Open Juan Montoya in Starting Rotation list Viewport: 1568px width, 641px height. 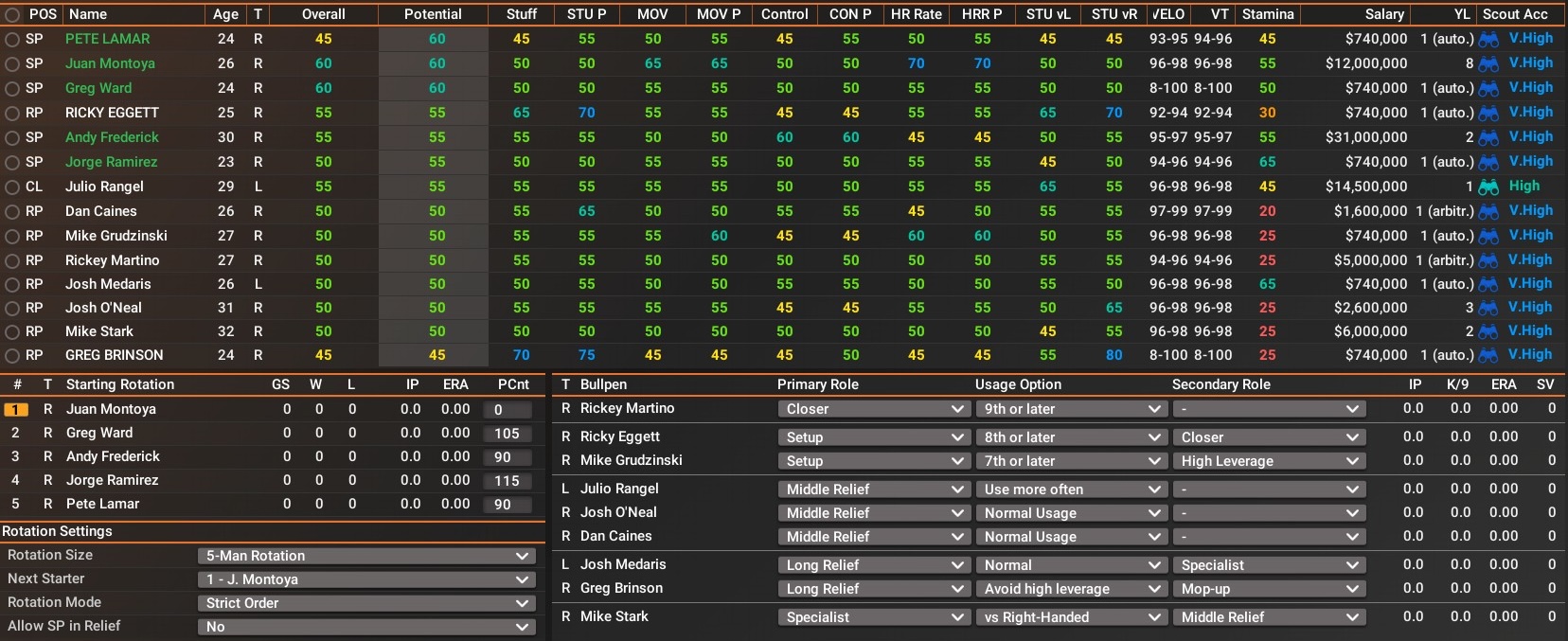pos(111,409)
